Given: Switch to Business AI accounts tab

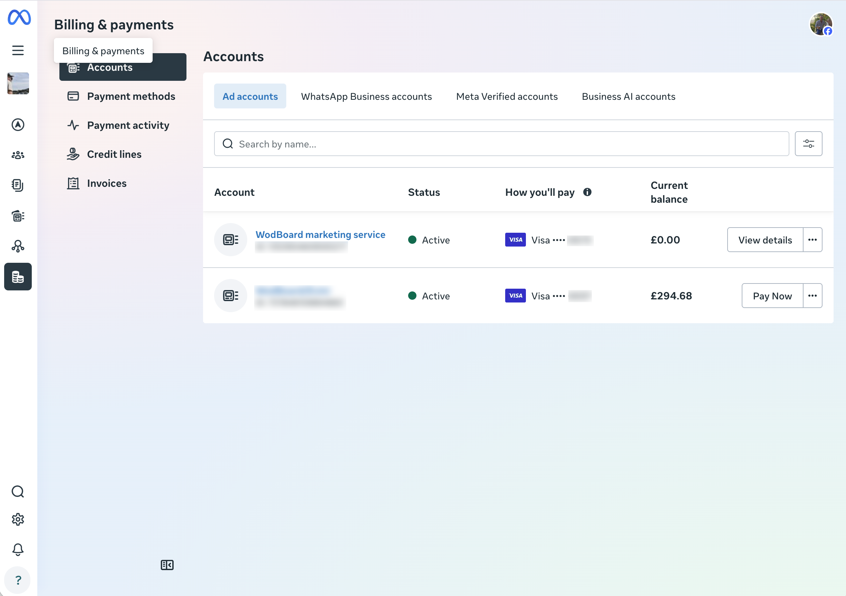Looking at the screenshot, I should pos(628,96).
